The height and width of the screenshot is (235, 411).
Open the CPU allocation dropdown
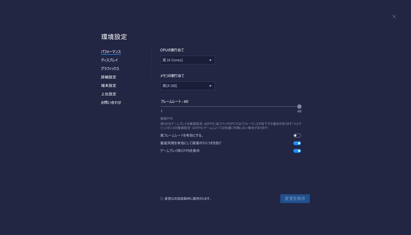187,60
